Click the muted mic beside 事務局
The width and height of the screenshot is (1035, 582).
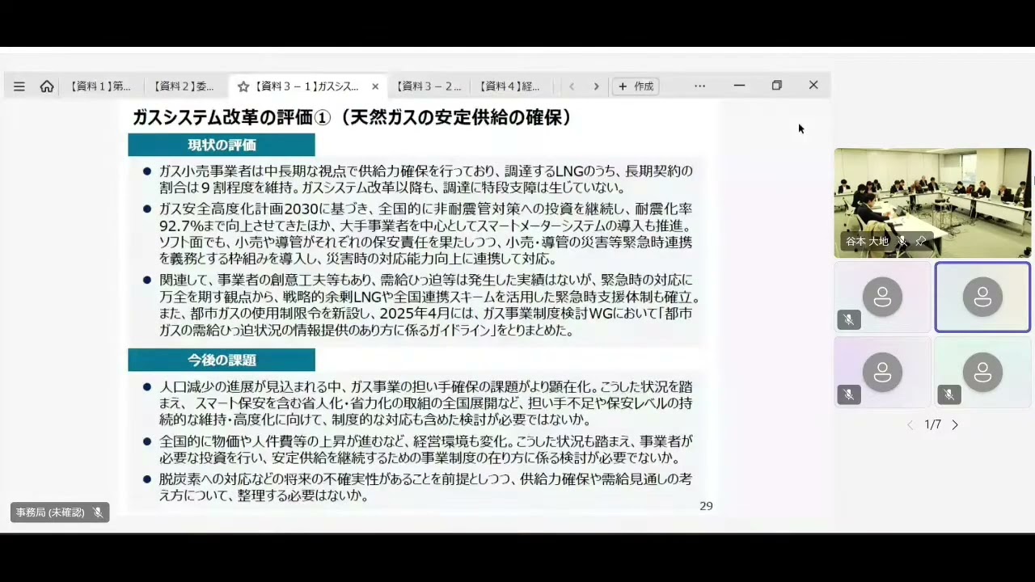tap(98, 512)
